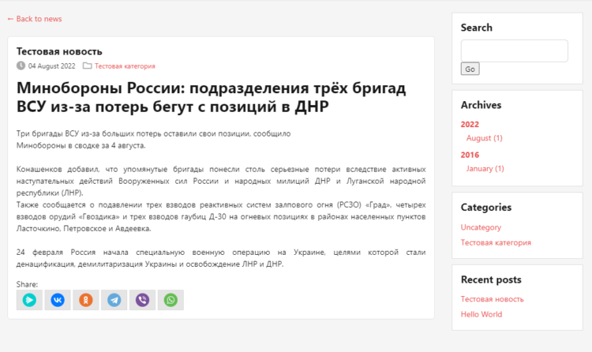The image size is (592, 352).
Task: Open the Тестовая категория link under the title
Action: (125, 66)
